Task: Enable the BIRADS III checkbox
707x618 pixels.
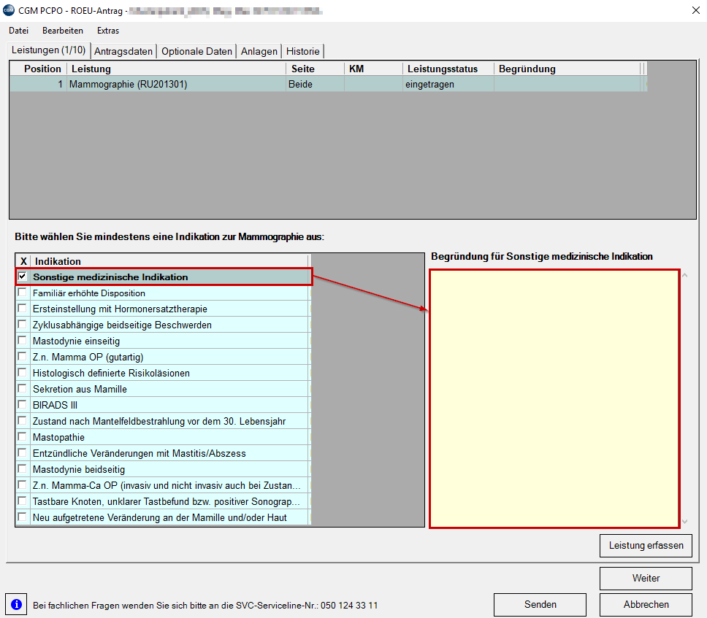Action: click(x=22, y=404)
